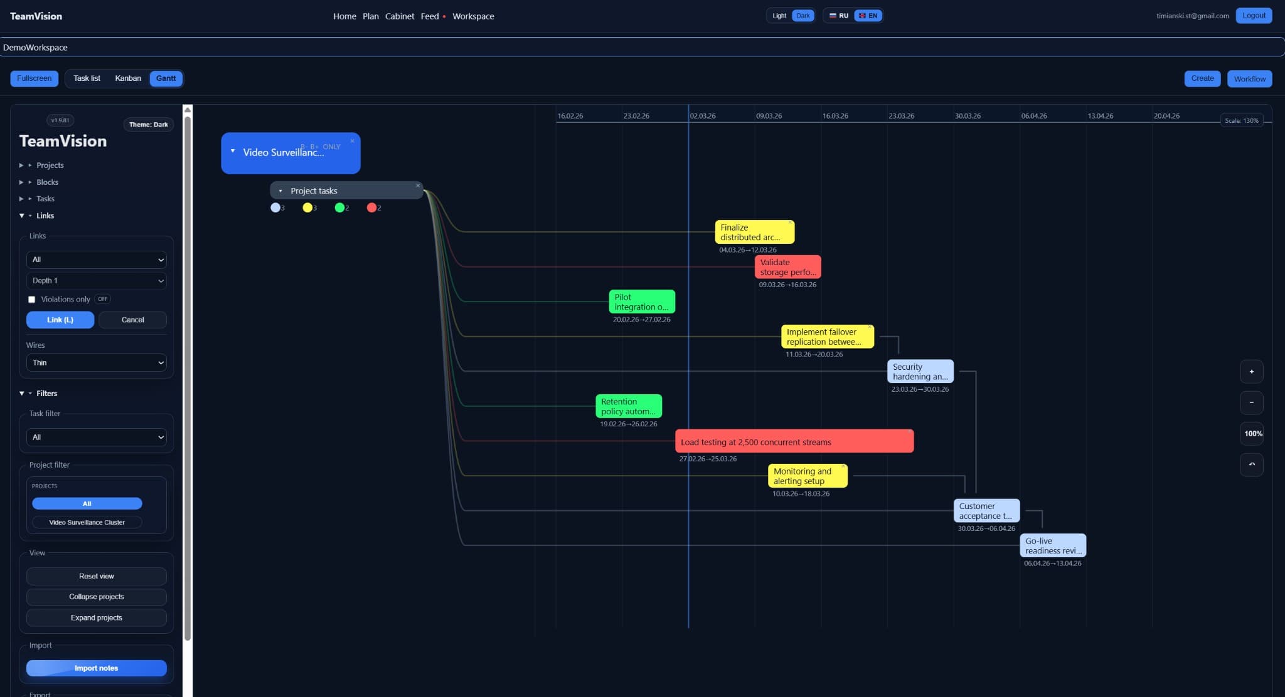
Task: Select the green status dot in legend
Action: pos(341,207)
